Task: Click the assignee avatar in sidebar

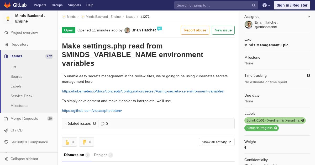Action: click(248, 25)
